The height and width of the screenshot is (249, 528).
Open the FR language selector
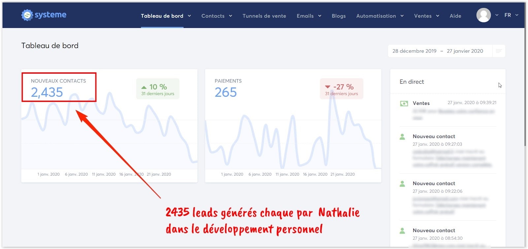pyautogui.click(x=511, y=15)
